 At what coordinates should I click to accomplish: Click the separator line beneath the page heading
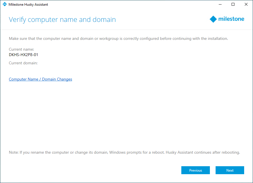point(126,30)
